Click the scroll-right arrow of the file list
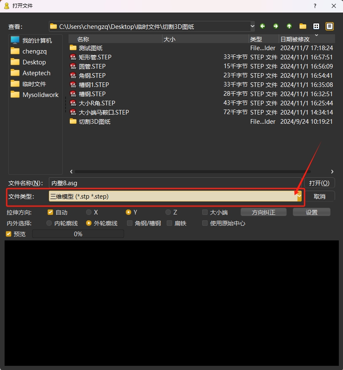The width and height of the screenshot is (343, 370). (332, 171)
